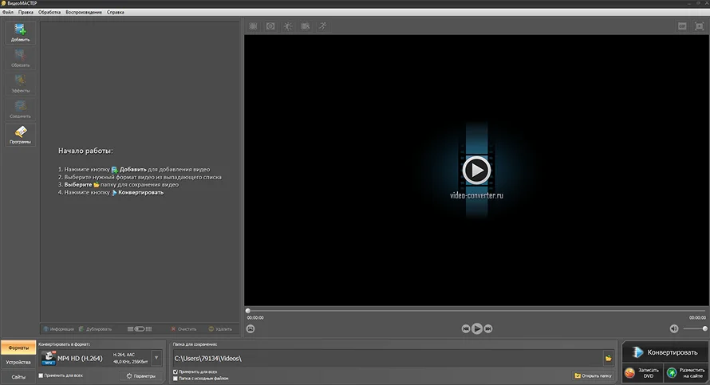Click the folder browse icon beside save path
Screen dimensions: 710x385
point(608,358)
